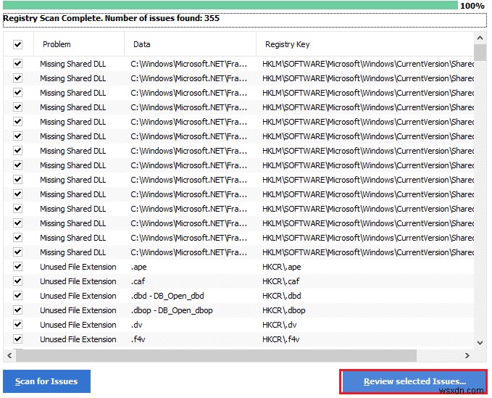Click "Unused File Extension" in the .dv row
Image resolution: width=492 pixels, height=398 pixels.
(78, 325)
